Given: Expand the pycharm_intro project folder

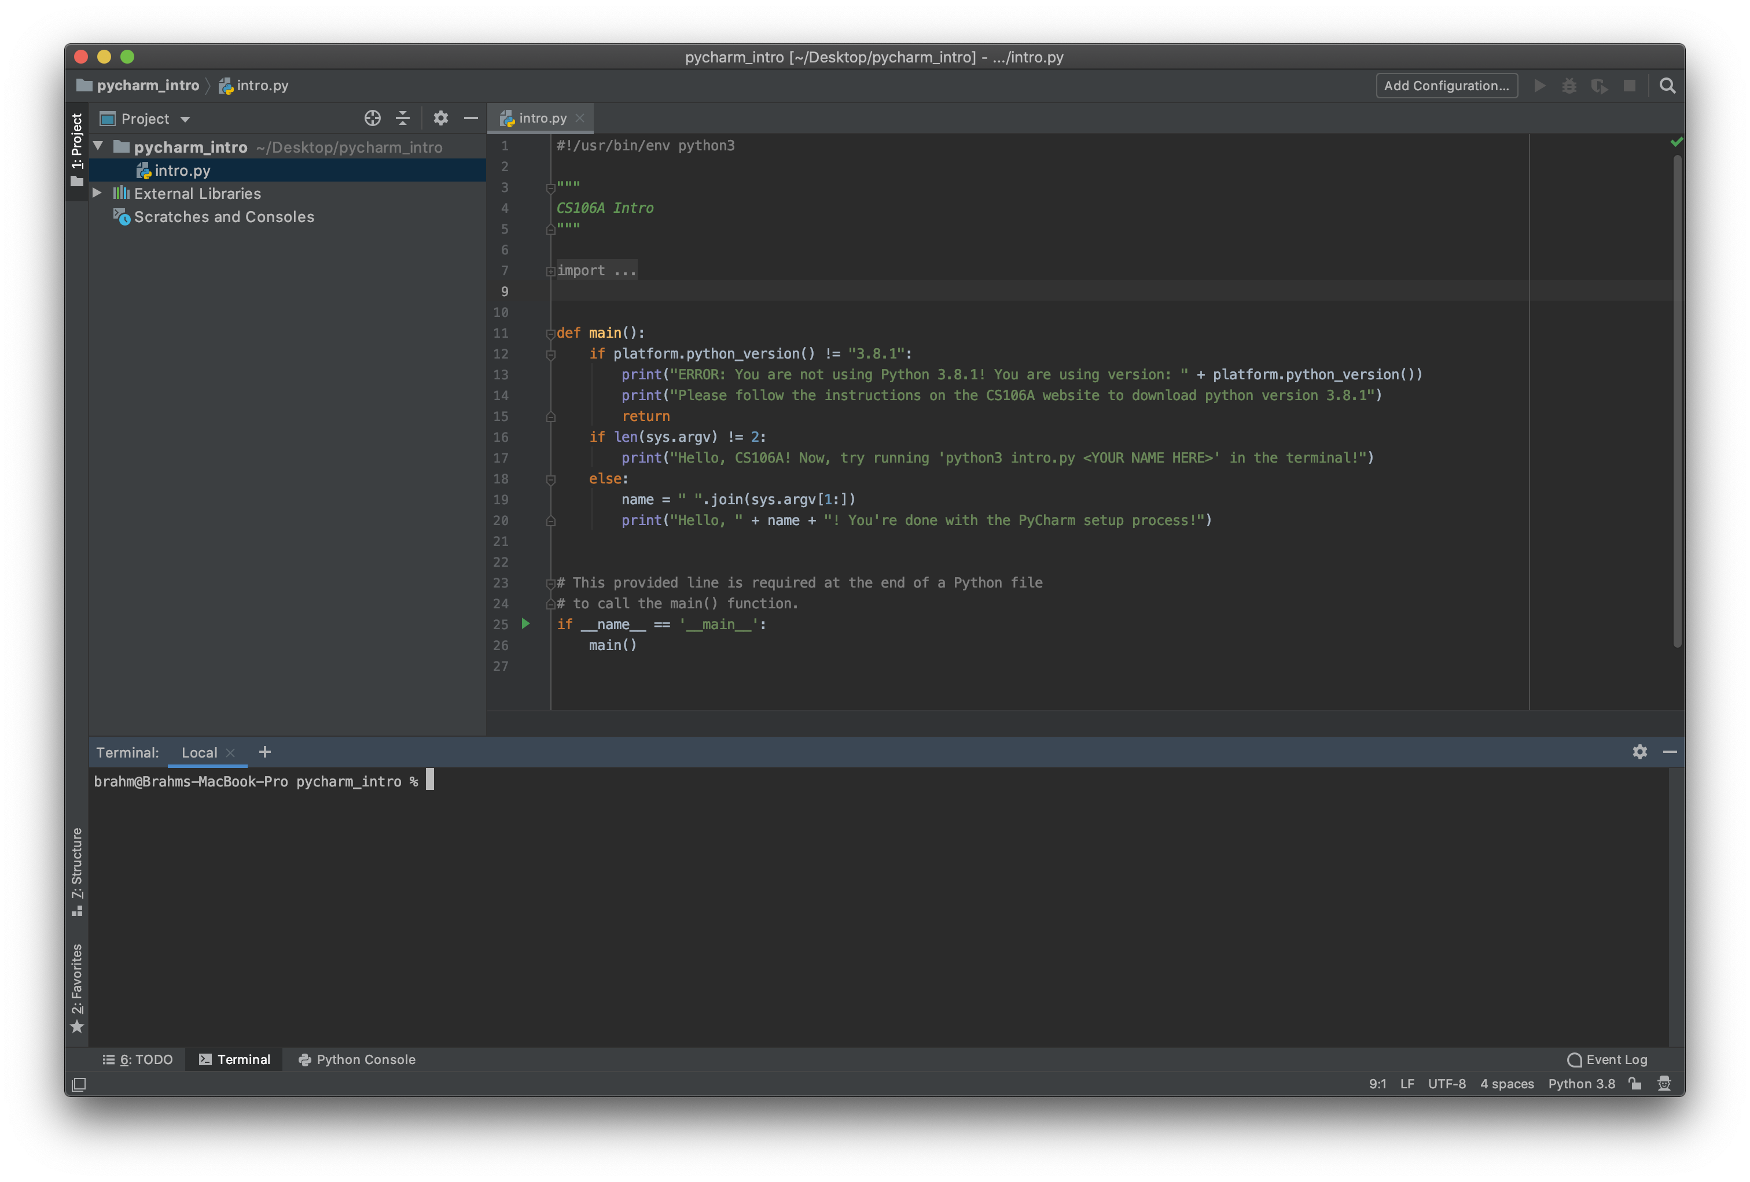Looking at the screenshot, I should pyautogui.click(x=104, y=146).
